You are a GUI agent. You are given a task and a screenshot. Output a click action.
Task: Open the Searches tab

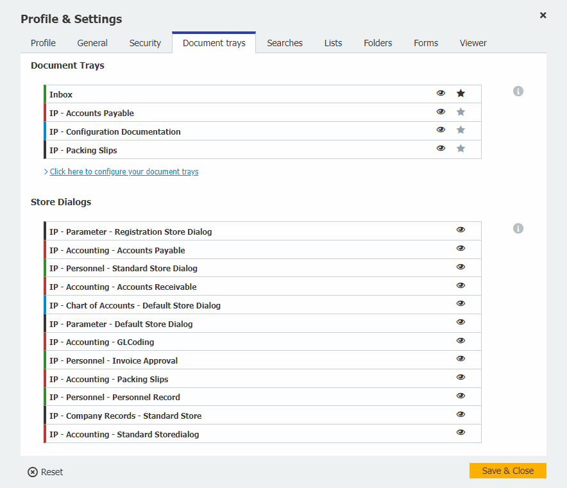285,43
